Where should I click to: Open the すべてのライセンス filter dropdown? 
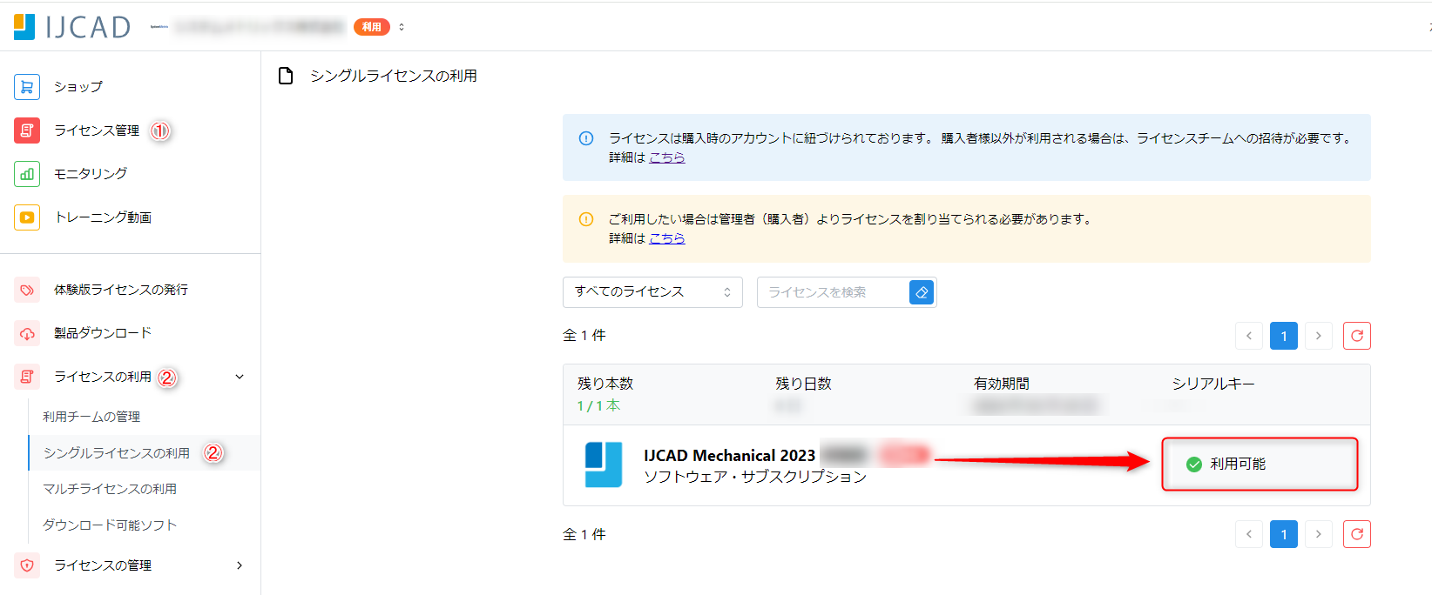pos(652,292)
